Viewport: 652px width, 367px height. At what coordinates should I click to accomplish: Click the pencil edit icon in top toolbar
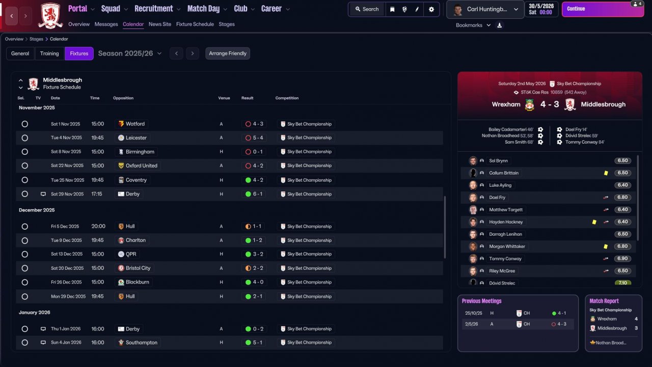(417, 9)
